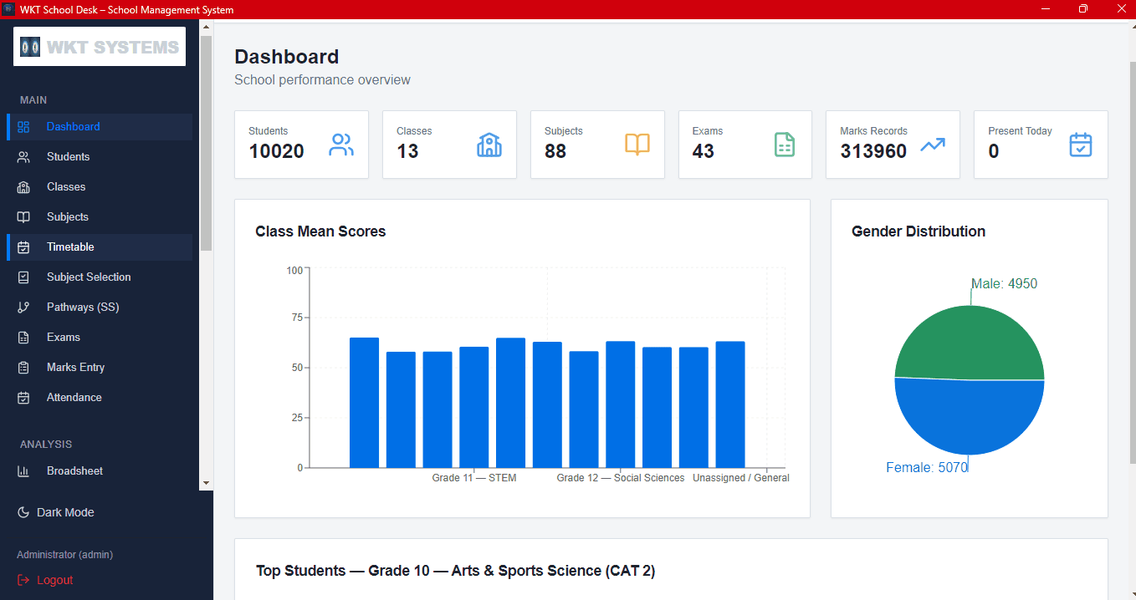Open the Broadsheet analysis page
The height and width of the screenshot is (600, 1136).
tap(75, 470)
